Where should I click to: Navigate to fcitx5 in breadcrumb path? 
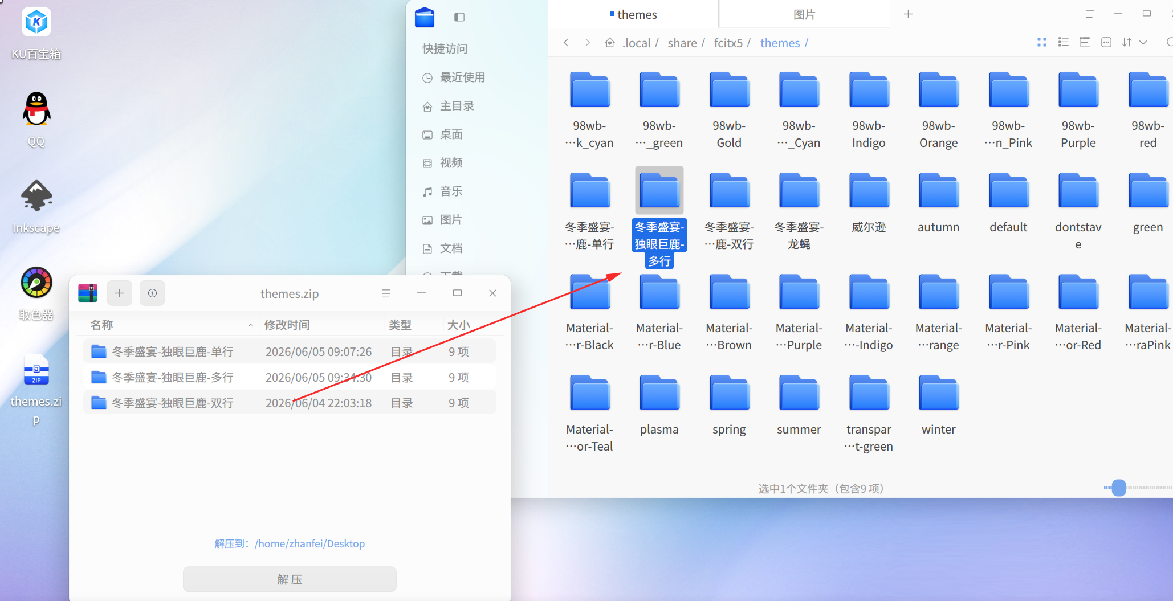[728, 43]
